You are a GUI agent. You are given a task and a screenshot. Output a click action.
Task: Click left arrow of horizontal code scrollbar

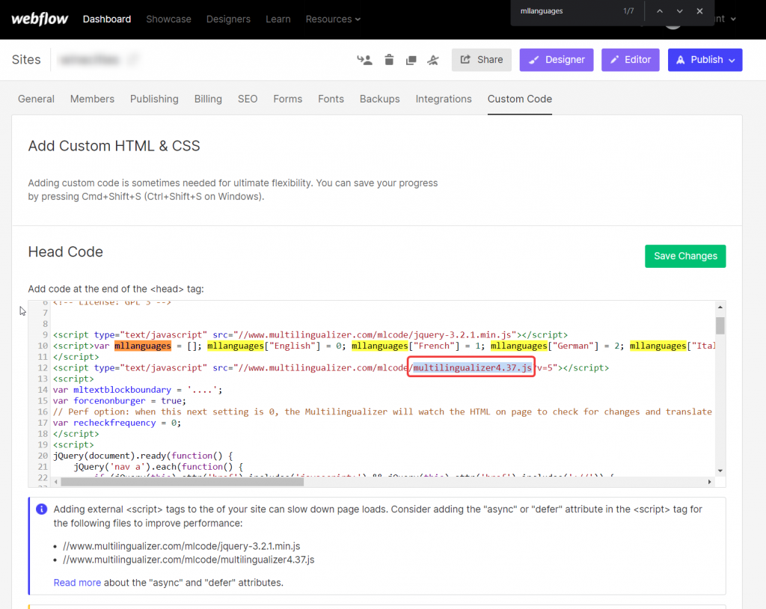[x=56, y=482]
